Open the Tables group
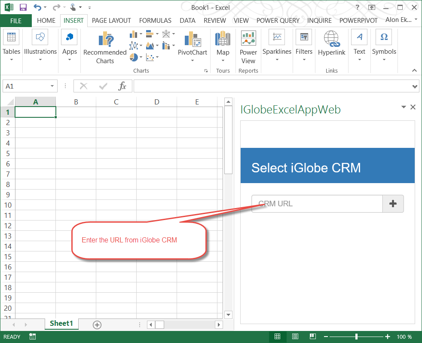422x343 pixels. click(11, 45)
